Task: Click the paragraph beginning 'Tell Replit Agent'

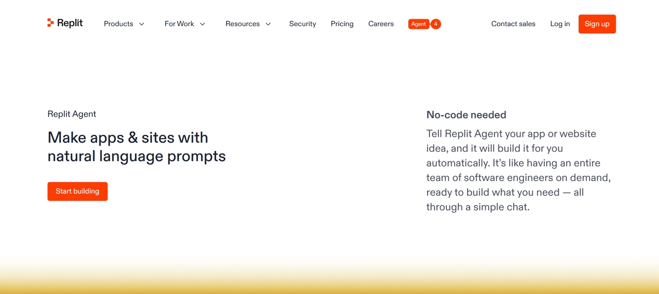Action: pos(518,171)
